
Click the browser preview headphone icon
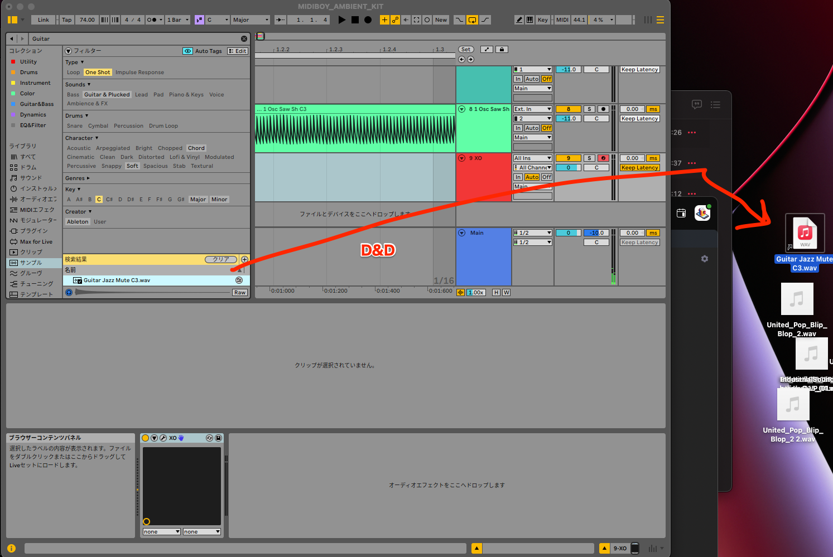click(69, 292)
